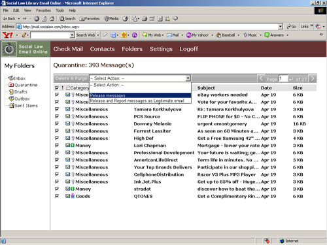This screenshot has width=327, height=245.
Task: Click Logoff link
Action: coord(189,49)
